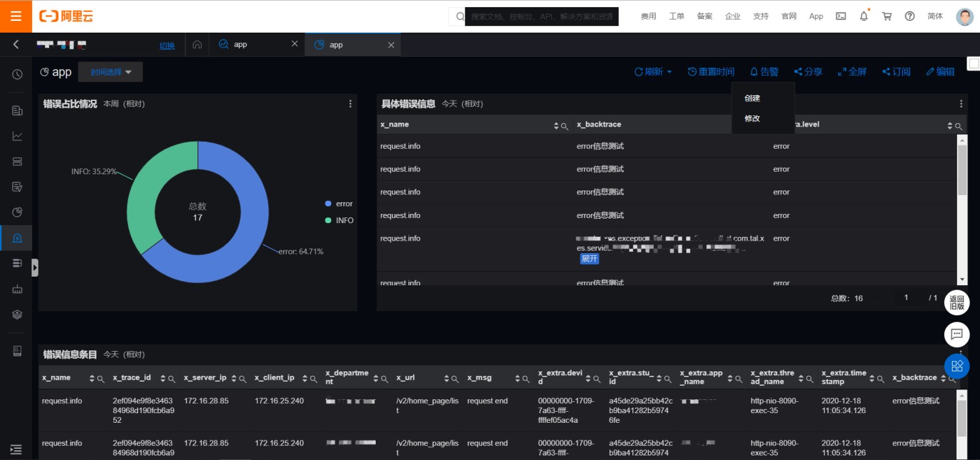Screen dimensions: 980x460
Task: Open the Cloud Shell terminal icon
Action: 841,16
